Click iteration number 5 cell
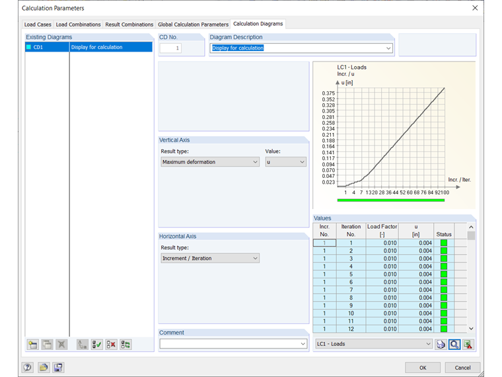502x377 pixels. (351, 274)
